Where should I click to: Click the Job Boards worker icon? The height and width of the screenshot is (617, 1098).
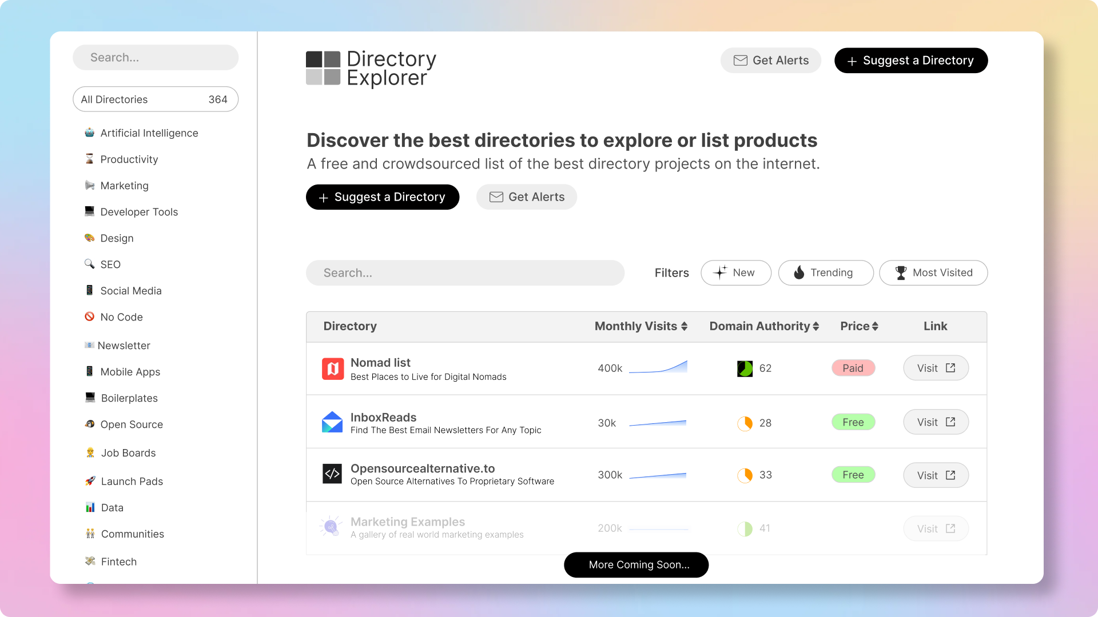pyautogui.click(x=90, y=452)
